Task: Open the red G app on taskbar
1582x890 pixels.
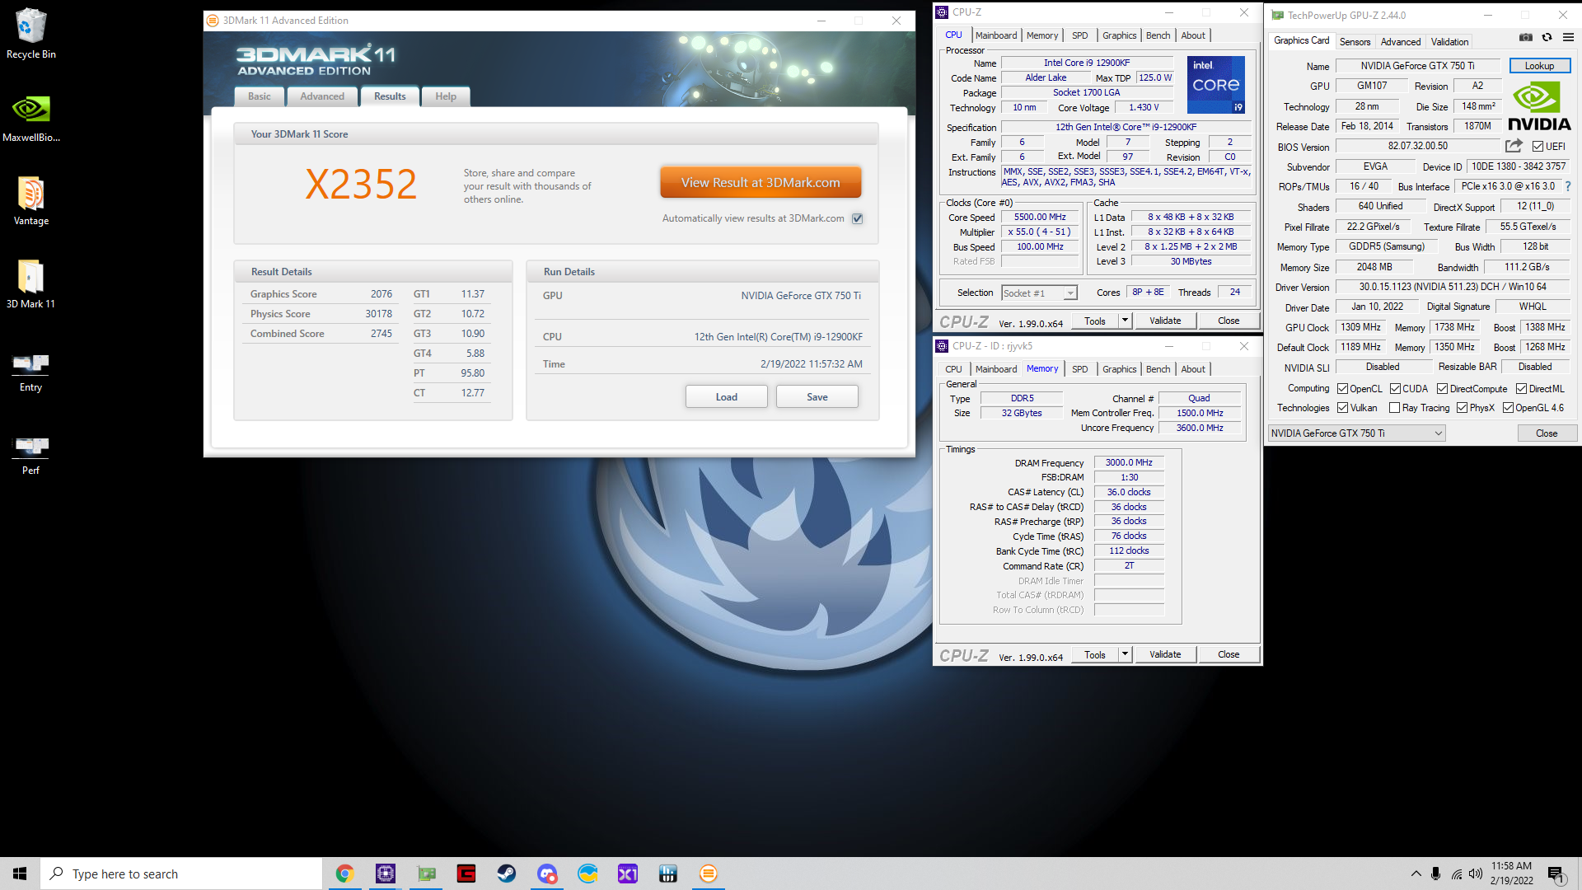Action: (x=466, y=874)
